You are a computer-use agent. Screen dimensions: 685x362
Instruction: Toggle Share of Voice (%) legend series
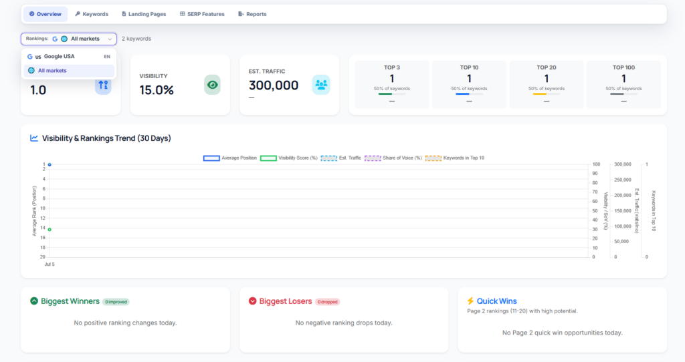393,158
